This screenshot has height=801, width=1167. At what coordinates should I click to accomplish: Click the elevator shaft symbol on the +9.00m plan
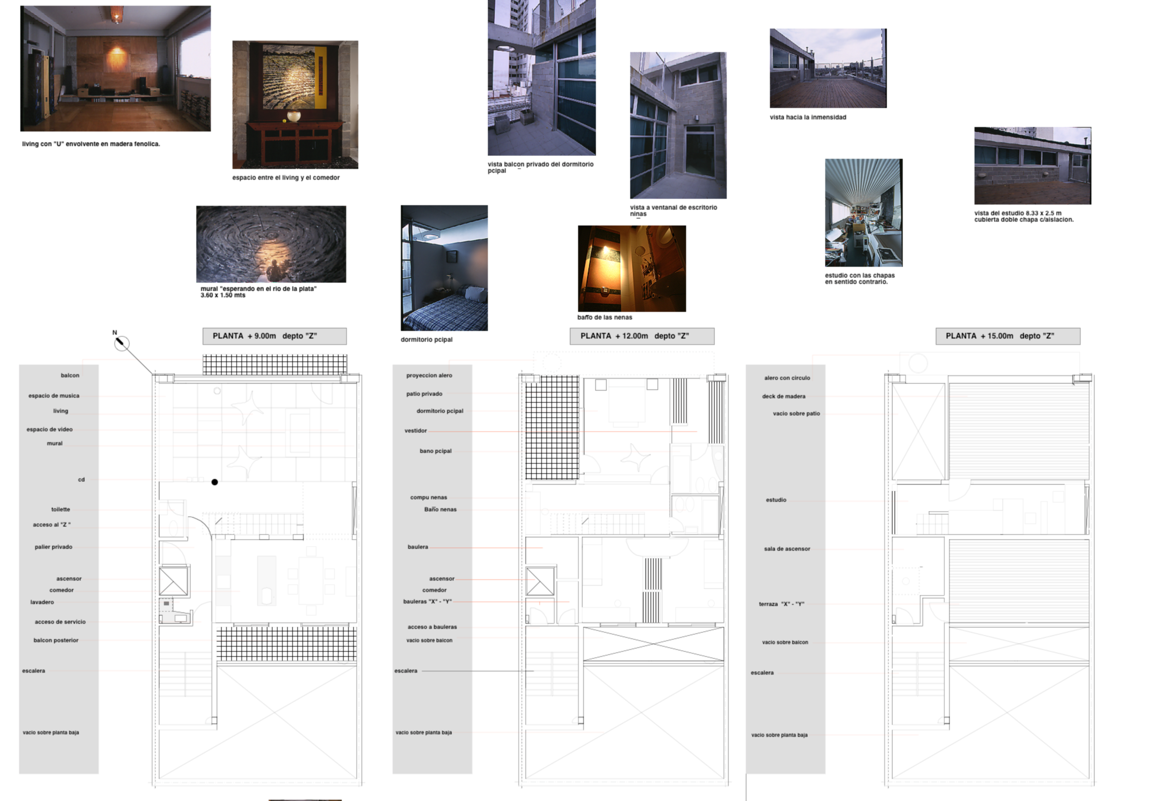click(174, 582)
